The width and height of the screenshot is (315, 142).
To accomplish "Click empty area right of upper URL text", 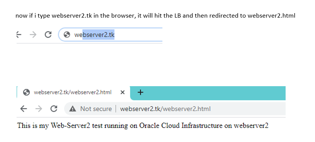I will (x=138, y=35).
